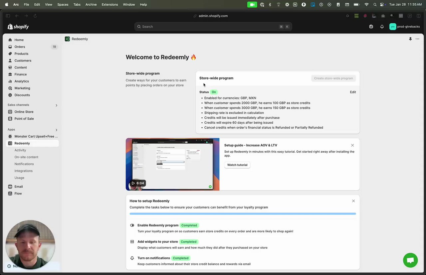
Task: Close the How to setup Redeemly card
Action: click(353, 201)
